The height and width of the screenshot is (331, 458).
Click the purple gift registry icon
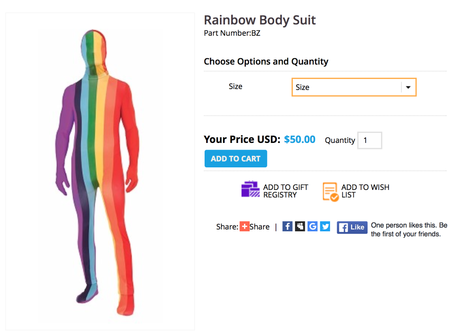click(250, 189)
